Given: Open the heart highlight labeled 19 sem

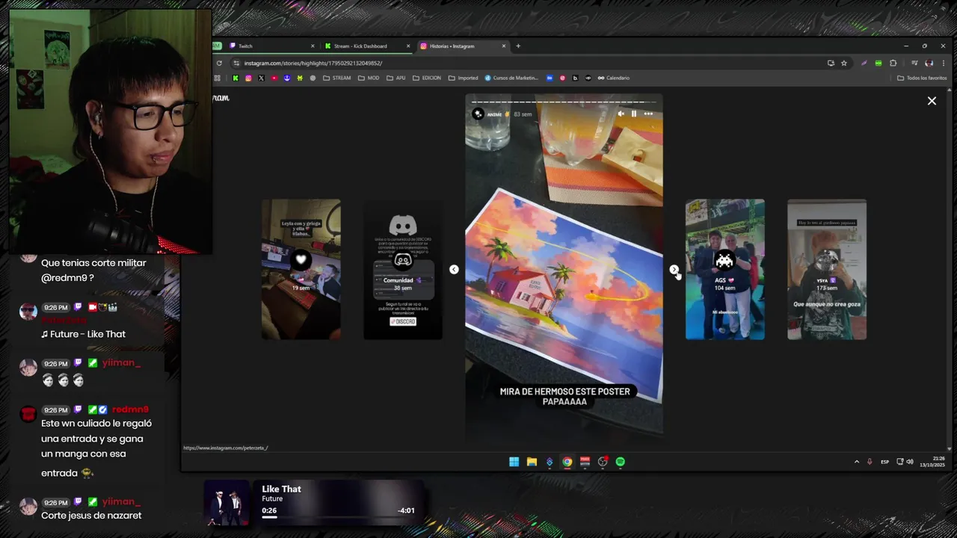Looking at the screenshot, I should tap(301, 269).
